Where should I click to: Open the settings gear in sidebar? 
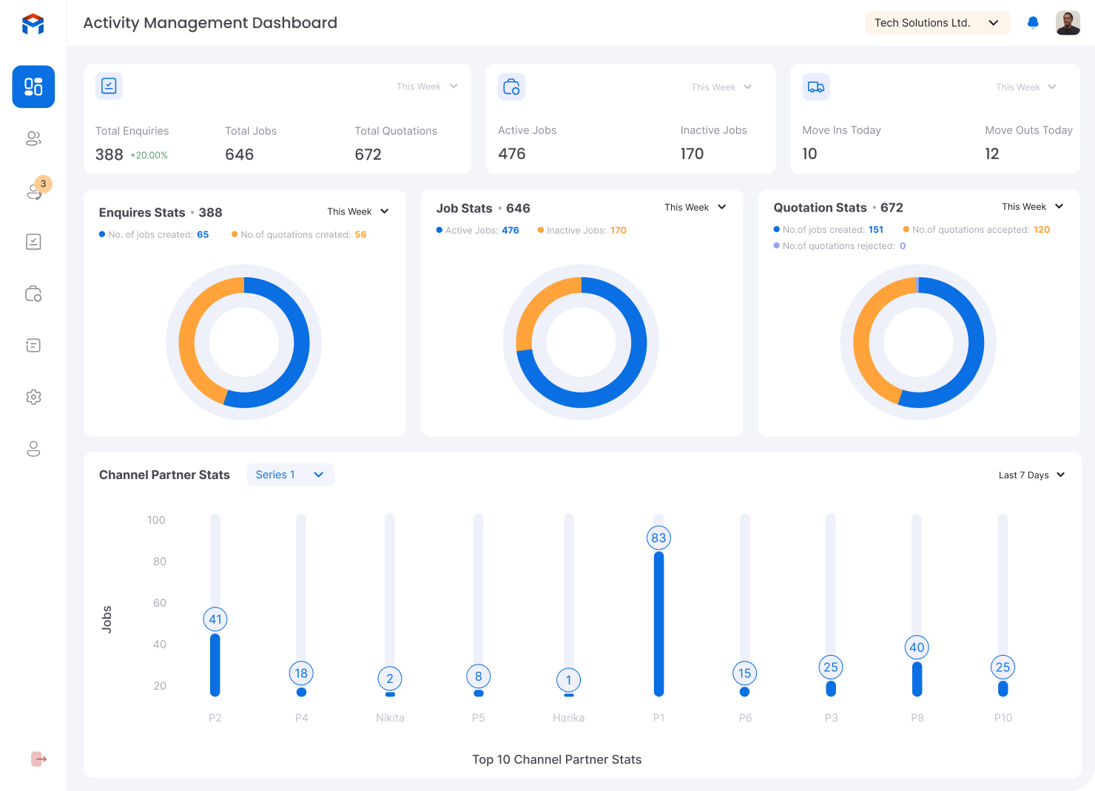pos(33,397)
